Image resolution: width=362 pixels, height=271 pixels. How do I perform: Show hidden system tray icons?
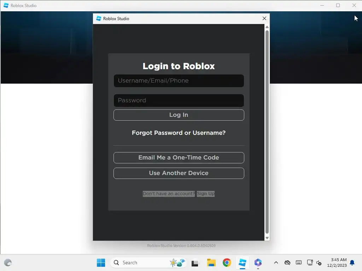(x=276, y=263)
